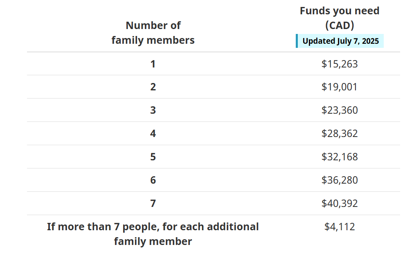Click the "Funds you need (CAD)" header
The width and height of the screenshot is (405, 256).
(340, 18)
